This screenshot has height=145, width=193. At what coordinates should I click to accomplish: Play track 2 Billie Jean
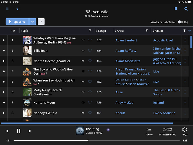pyautogui.click(x=4, y=51)
